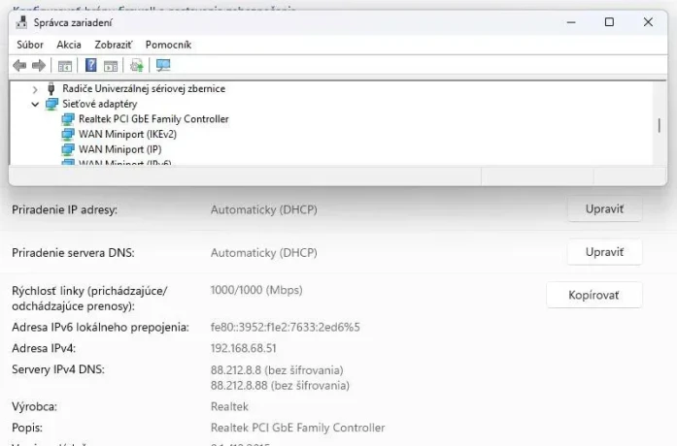Go back with the toolbar Back arrow
Viewport: 677px width, 446px height.
pyautogui.click(x=19, y=66)
